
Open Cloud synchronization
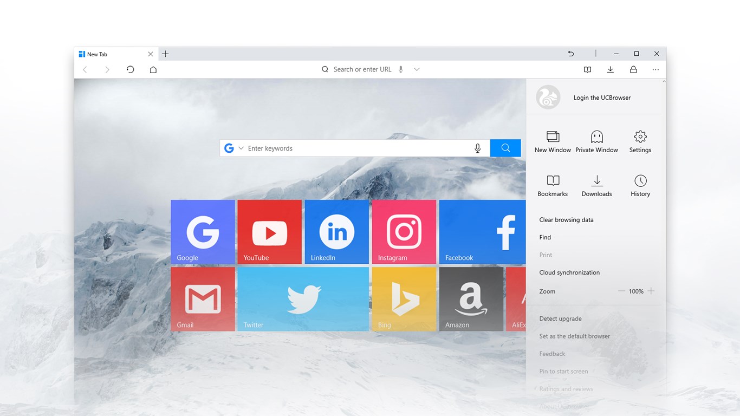tap(569, 272)
